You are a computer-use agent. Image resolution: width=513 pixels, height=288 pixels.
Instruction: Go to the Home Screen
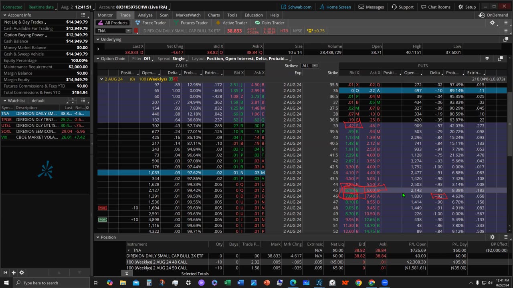click(335, 7)
